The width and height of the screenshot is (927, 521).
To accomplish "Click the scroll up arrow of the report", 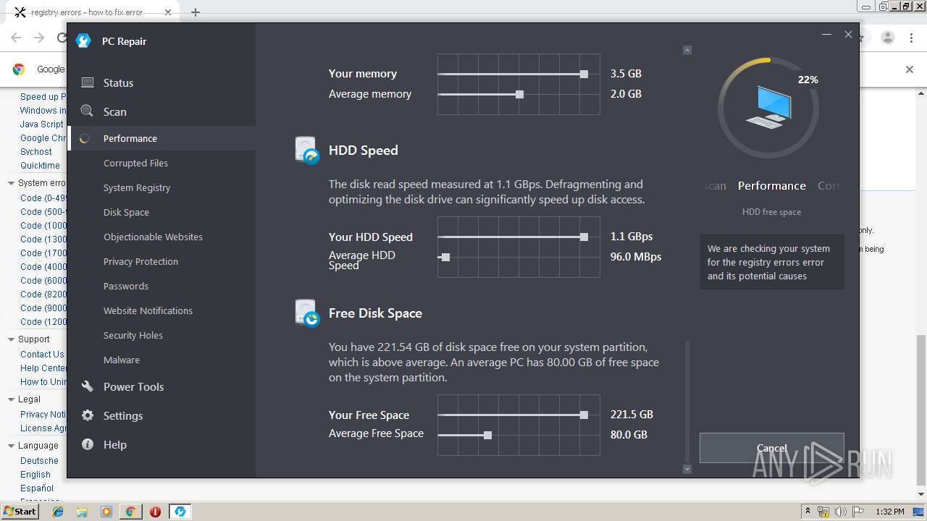I will [687, 50].
